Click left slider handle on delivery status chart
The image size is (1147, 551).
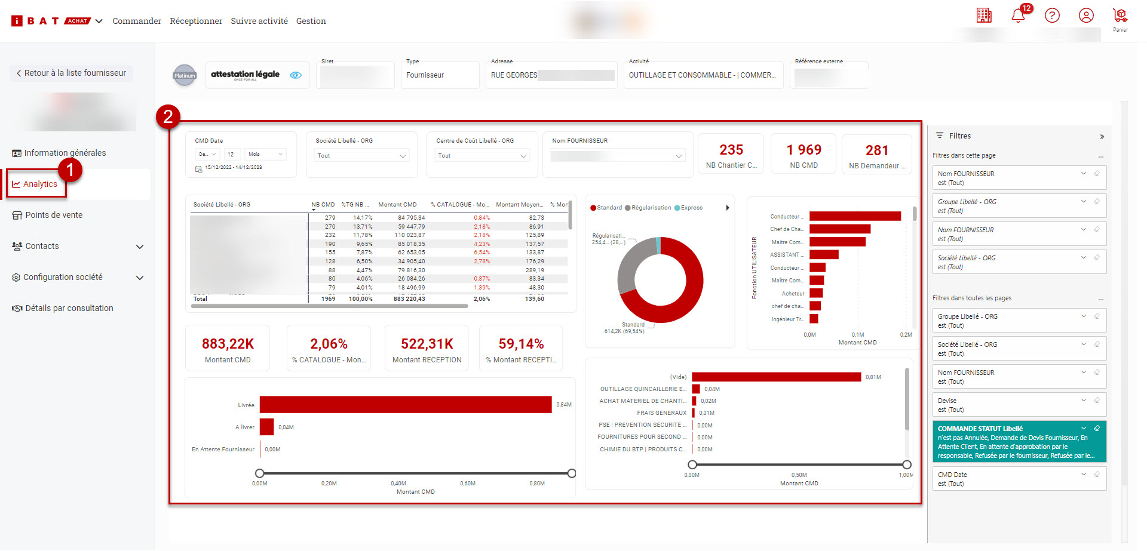click(260, 473)
